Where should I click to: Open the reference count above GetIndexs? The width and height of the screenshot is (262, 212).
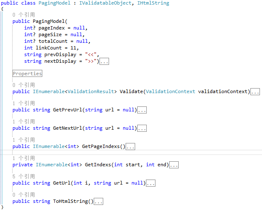pos(24,158)
